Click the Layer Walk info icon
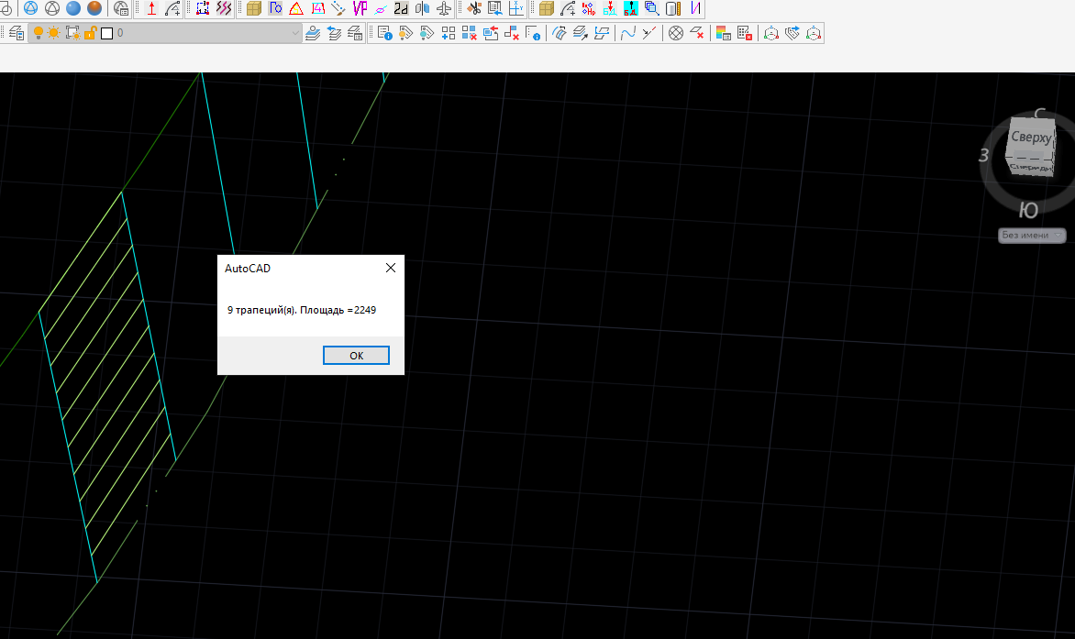 point(384,33)
